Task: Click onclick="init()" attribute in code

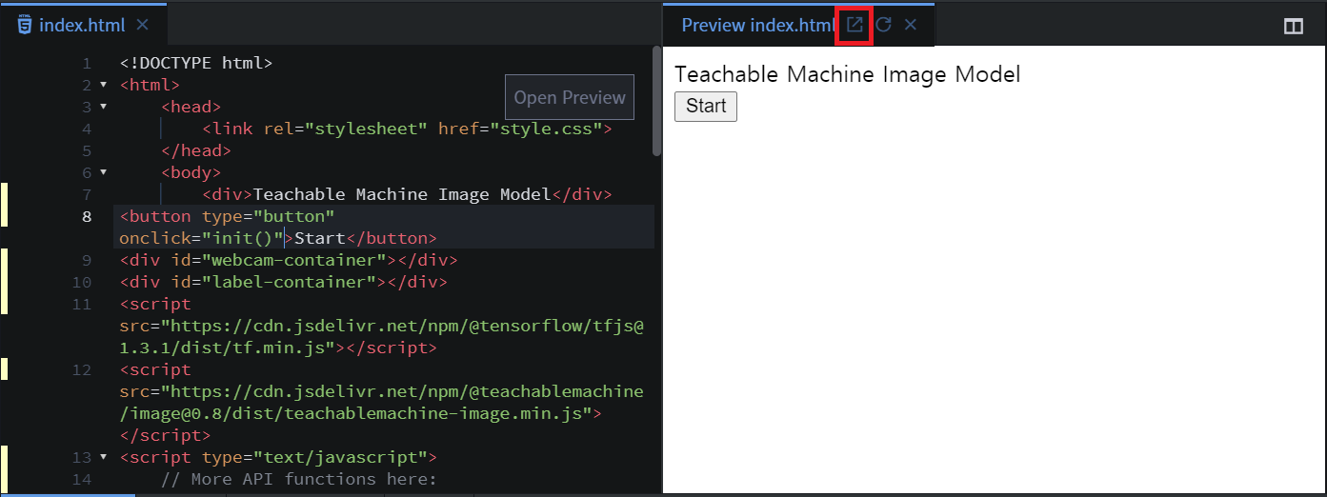Action: pyautogui.click(x=202, y=238)
